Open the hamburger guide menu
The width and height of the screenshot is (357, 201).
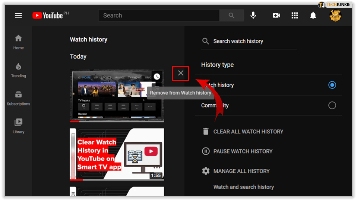click(x=18, y=15)
